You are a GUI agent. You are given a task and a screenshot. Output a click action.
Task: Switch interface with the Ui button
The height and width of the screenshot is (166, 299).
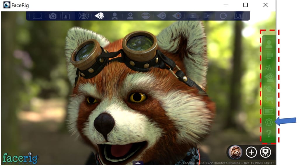239,16
